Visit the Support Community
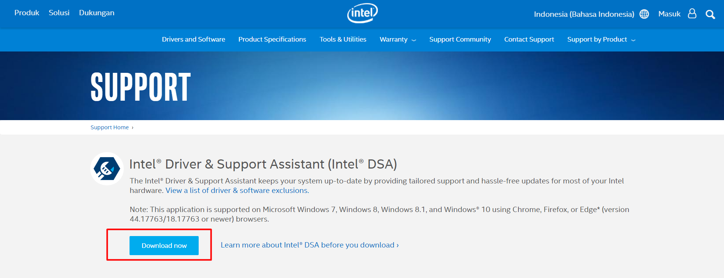 click(x=460, y=39)
